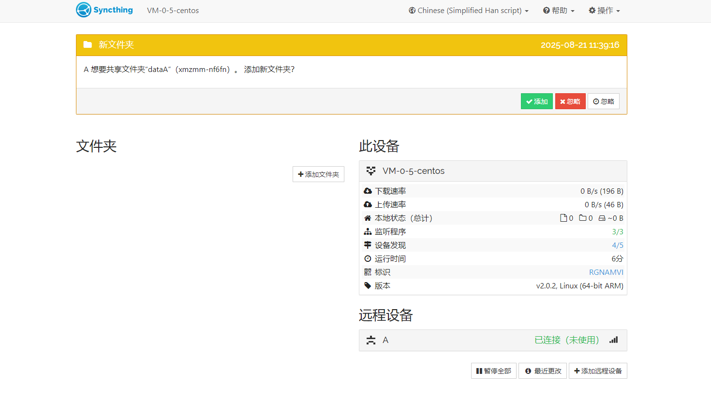Screen dimensions: 711x399
Task: Click the timestamp 2025-08-21 11:39:16
Action: [580, 45]
